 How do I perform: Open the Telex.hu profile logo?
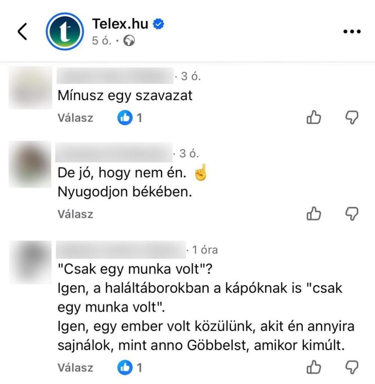click(x=65, y=31)
